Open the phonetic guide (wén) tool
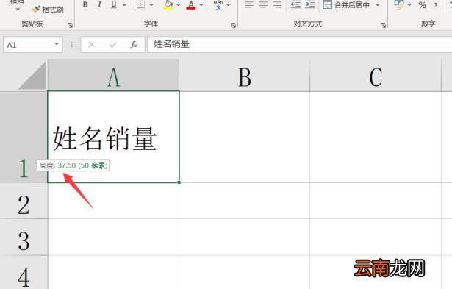Screen dimensions: 452x289 218,4
